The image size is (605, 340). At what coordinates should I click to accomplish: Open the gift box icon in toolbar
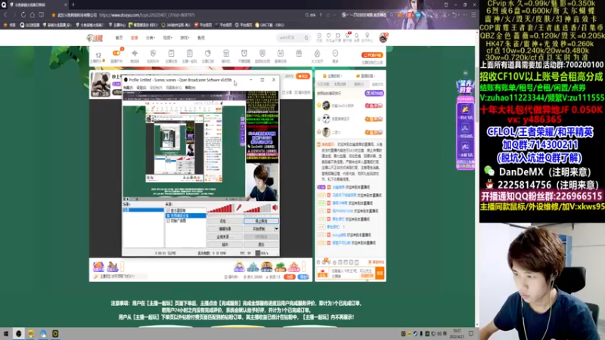(x=299, y=53)
